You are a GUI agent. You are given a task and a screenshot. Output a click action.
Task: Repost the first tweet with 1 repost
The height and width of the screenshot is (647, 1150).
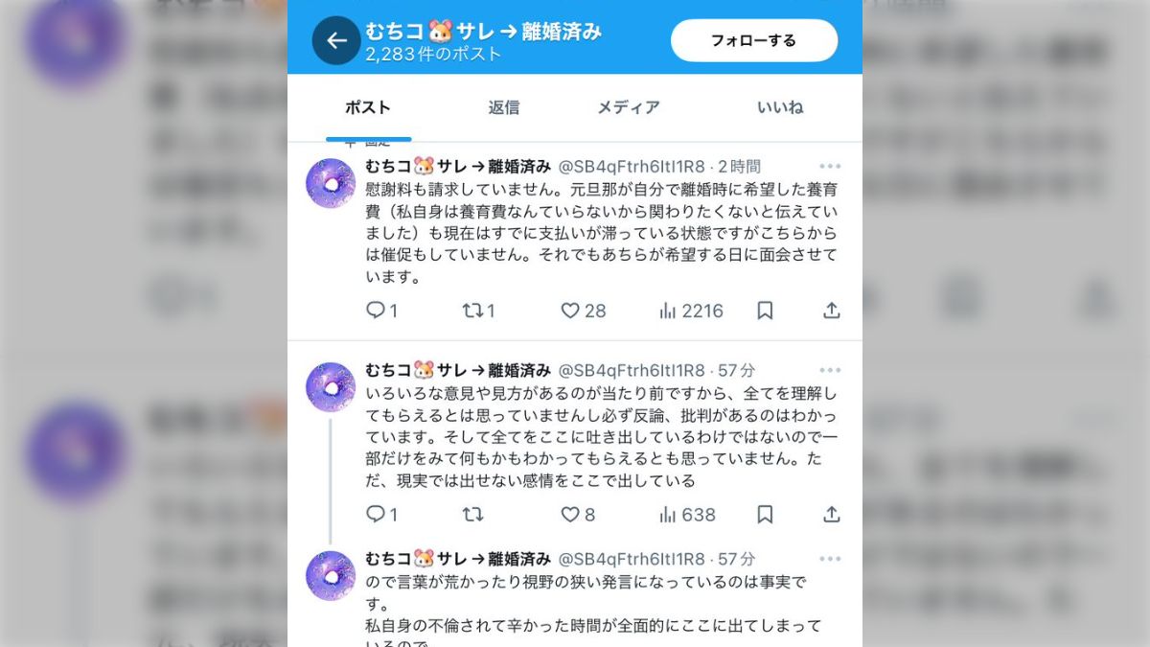click(x=478, y=311)
